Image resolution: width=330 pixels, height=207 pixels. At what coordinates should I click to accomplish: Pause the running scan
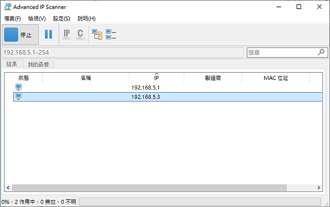(49, 34)
